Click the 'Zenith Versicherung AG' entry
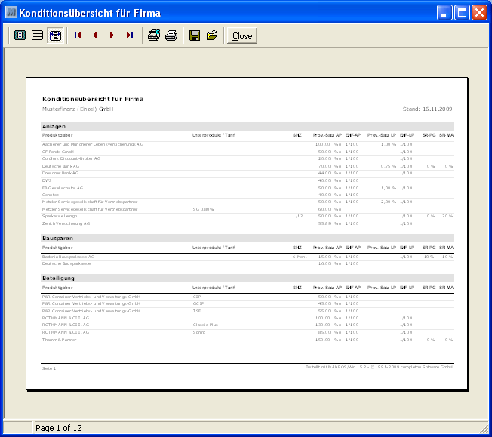Image resolution: width=492 pixels, height=437 pixels. click(x=66, y=223)
